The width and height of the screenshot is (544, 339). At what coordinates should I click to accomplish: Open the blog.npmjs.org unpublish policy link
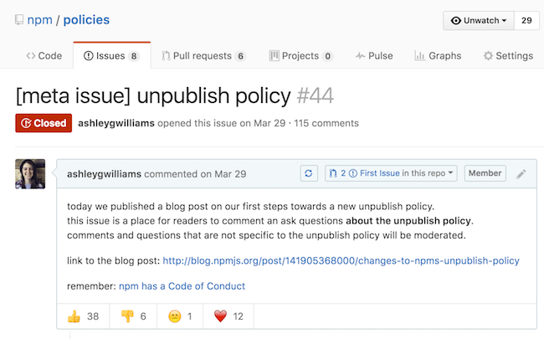coord(341,260)
